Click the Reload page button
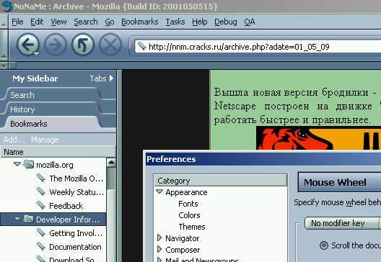This screenshot has height=262, width=381. point(83,45)
